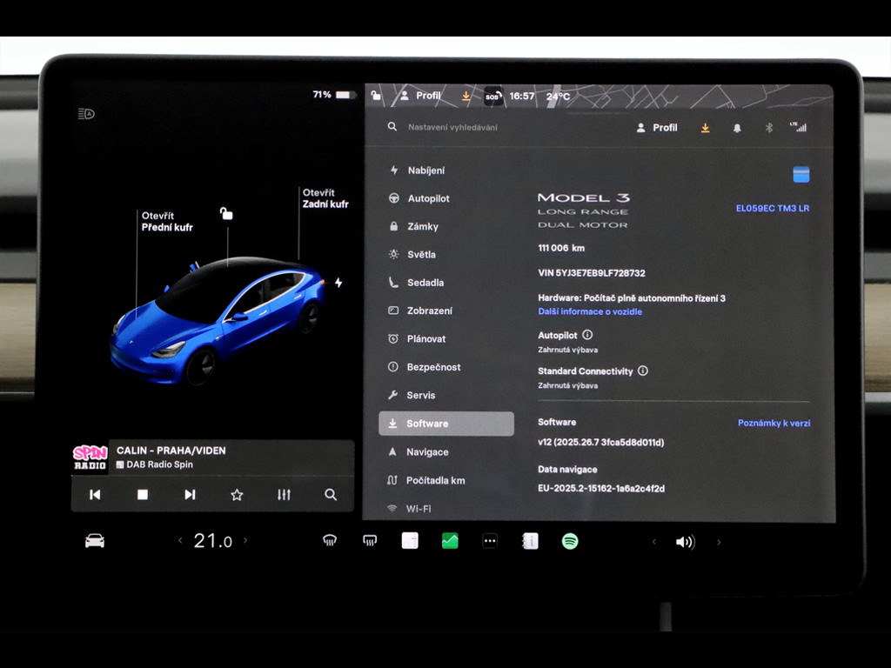This screenshot has width=891, height=668.
Task: Show Standard Connectivity info icon
Action: pos(643,371)
